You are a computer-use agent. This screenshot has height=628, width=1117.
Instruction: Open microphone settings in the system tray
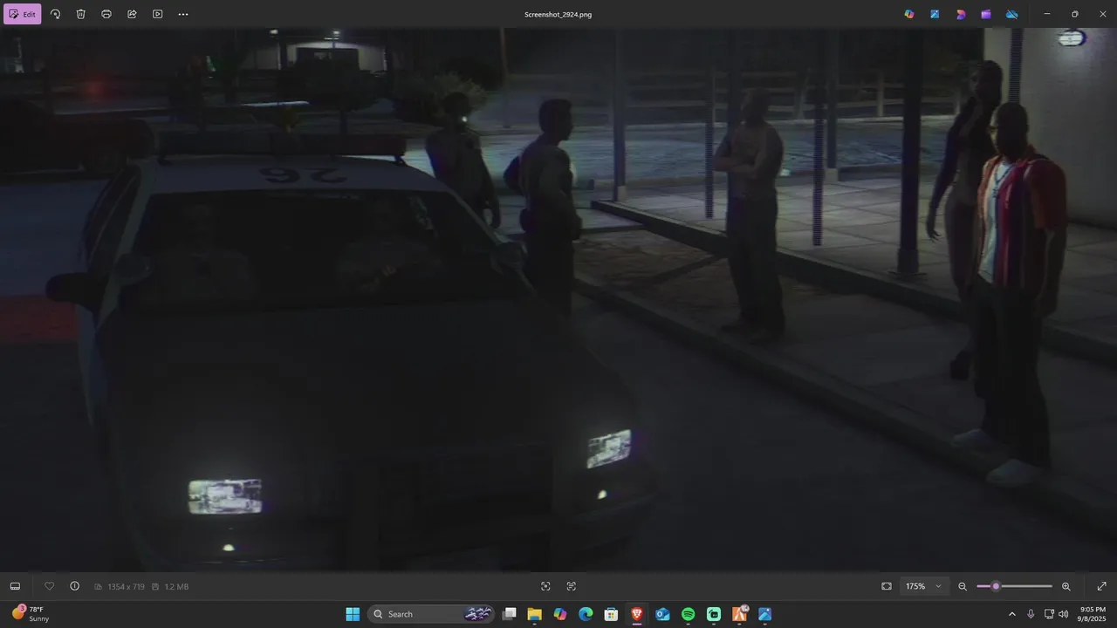point(1031,614)
